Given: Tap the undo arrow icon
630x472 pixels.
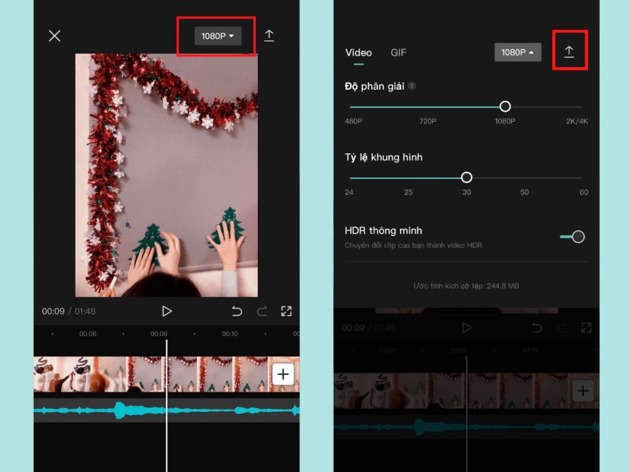Looking at the screenshot, I should (237, 311).
